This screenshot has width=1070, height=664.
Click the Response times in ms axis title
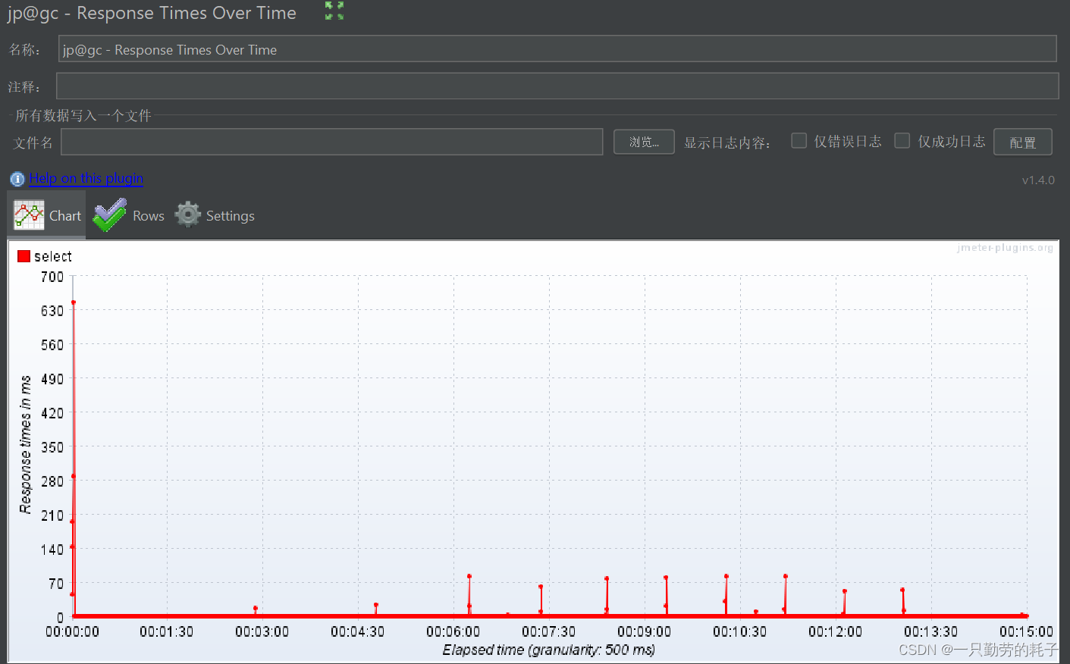point(26,444)
